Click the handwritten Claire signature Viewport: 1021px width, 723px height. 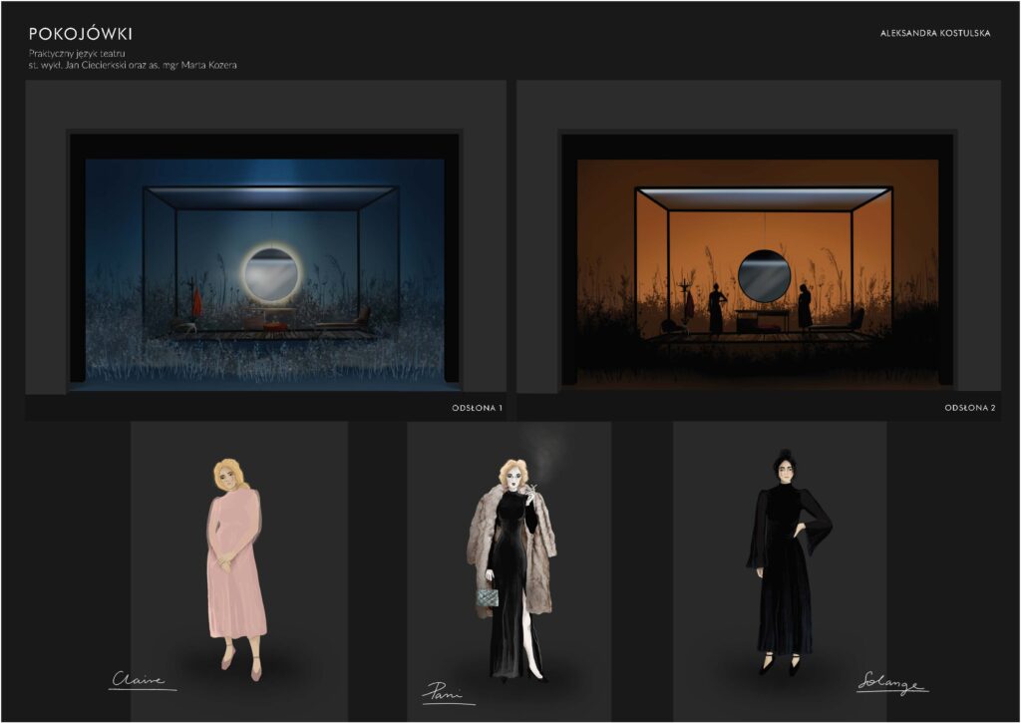(141, 680)
